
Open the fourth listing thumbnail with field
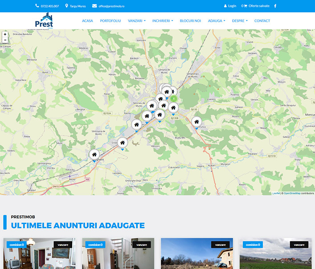(x=276, y=253)
